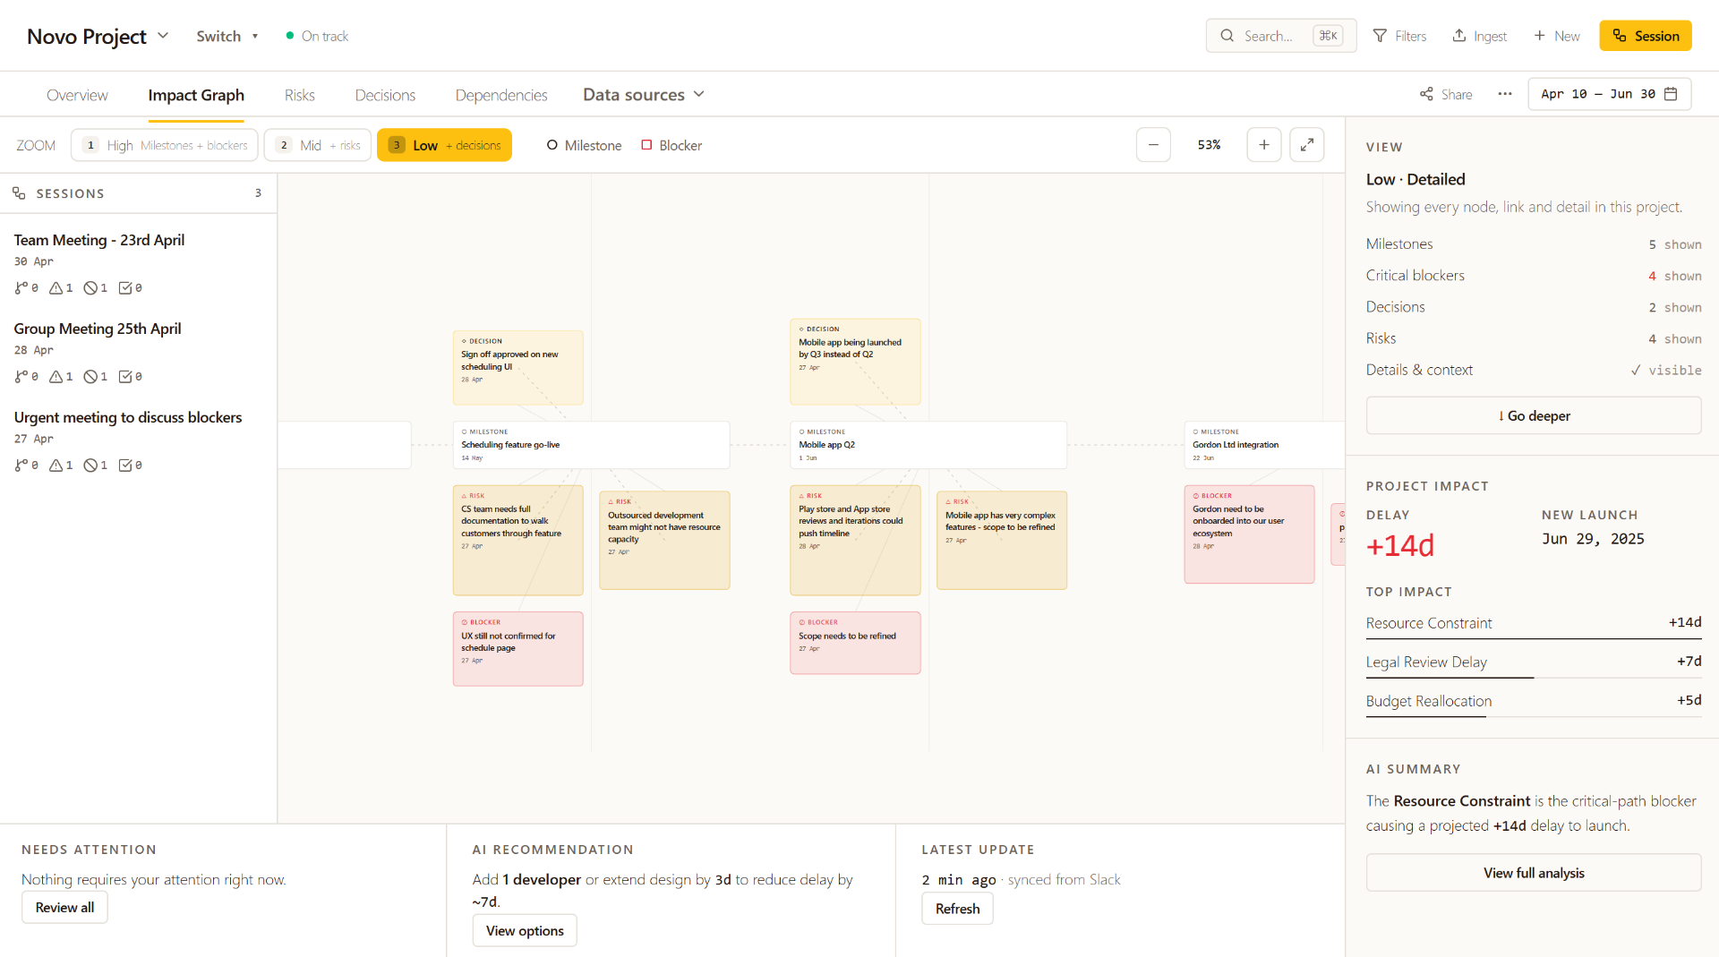The image size is (1719, 957).
Task: Click the Share icon
Action: 1426,94
